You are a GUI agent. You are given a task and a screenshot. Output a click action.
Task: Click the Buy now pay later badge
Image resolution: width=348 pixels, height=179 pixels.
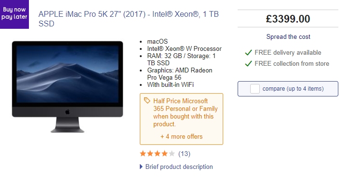tap(14, 14)
